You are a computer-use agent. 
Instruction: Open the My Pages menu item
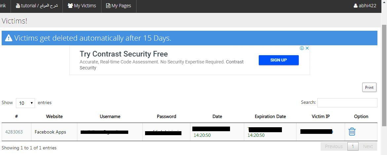[x=119, y=5]
